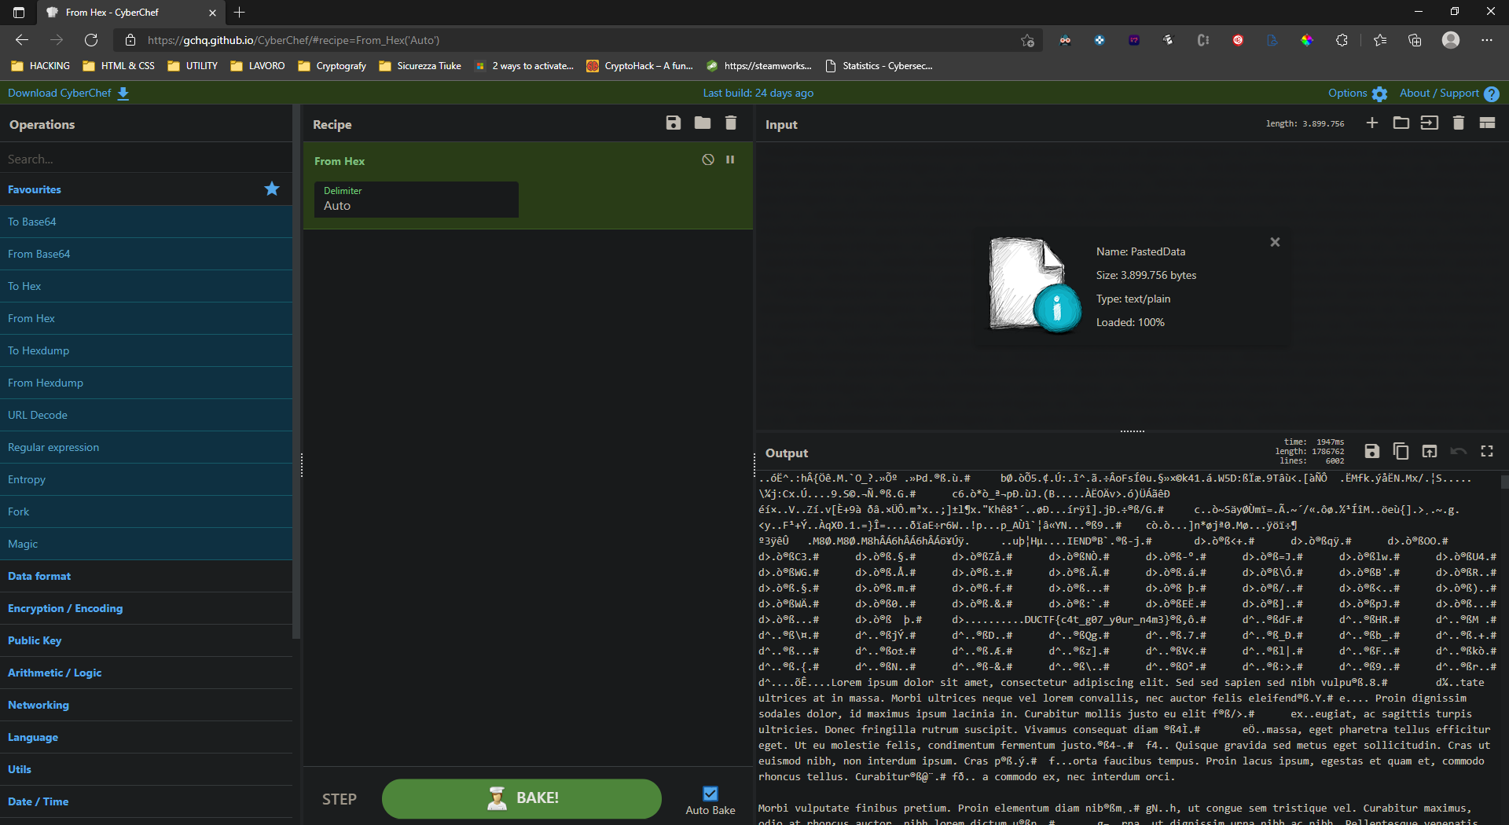Select the Fork operation
The height and width of the screenshot is (825, 1509).
[146, 511]
